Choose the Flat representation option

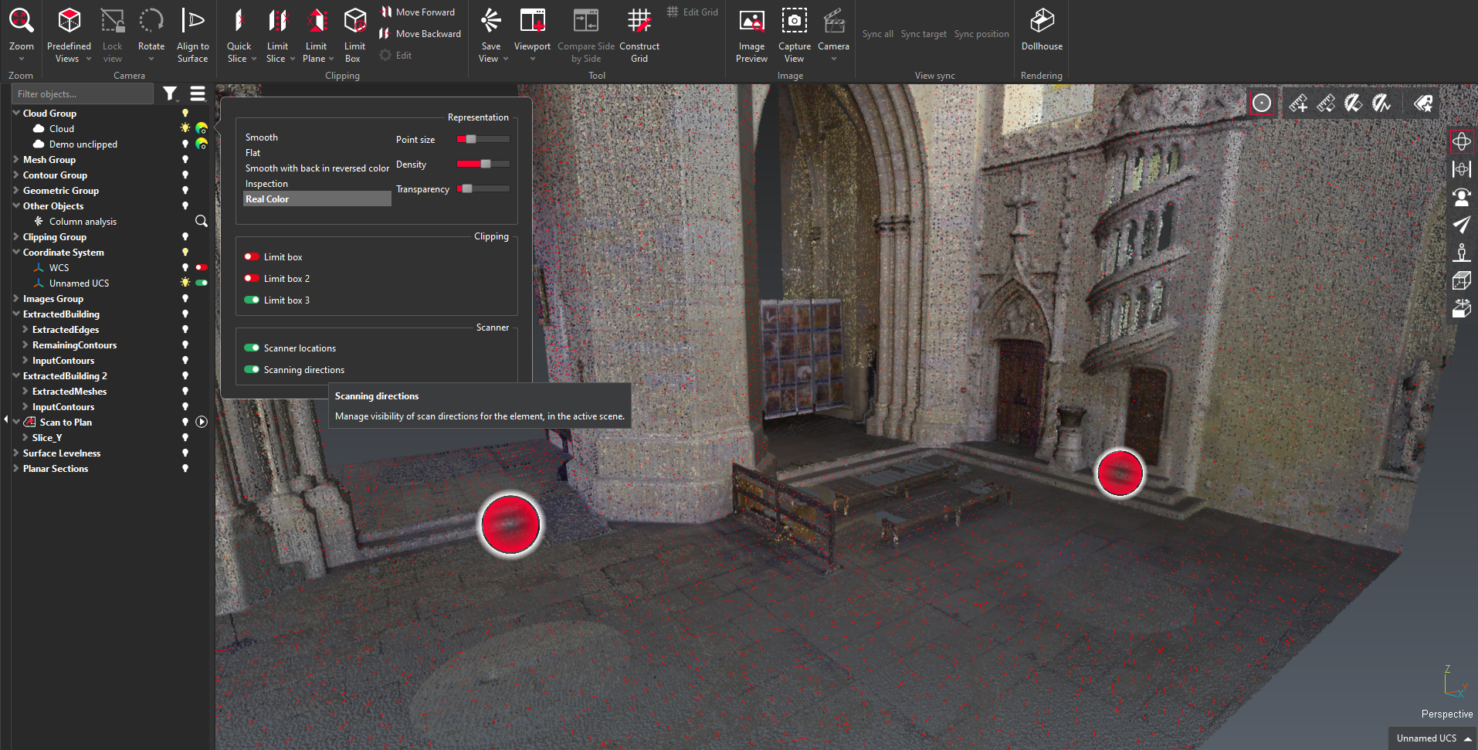pos(253,153)
